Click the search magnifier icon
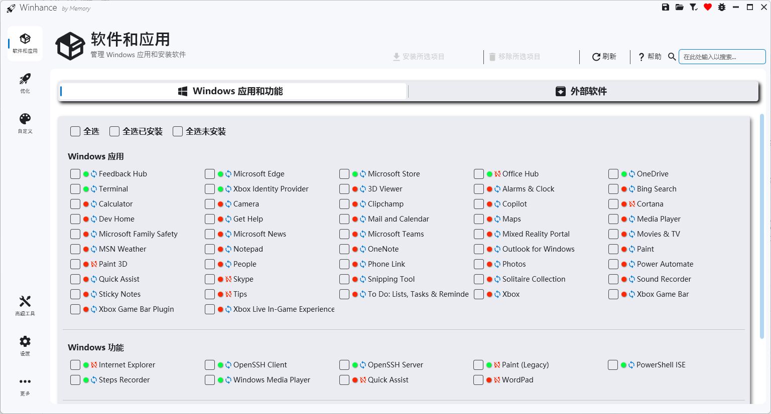 (672, 56)
